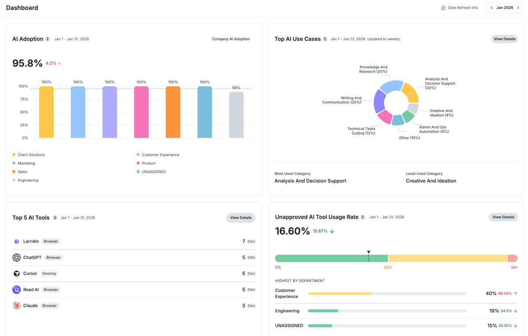Click the Read AI logo icon
The width and height of the screenshot is (528, 336).
click(17, 289)
